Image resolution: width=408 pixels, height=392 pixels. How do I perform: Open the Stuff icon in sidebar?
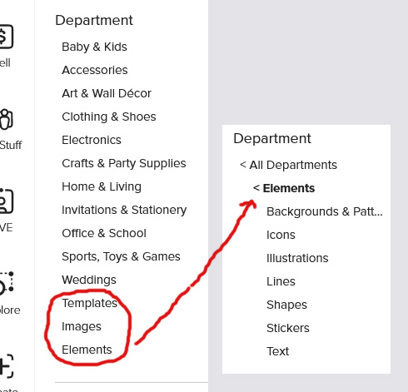click(6, 119)
